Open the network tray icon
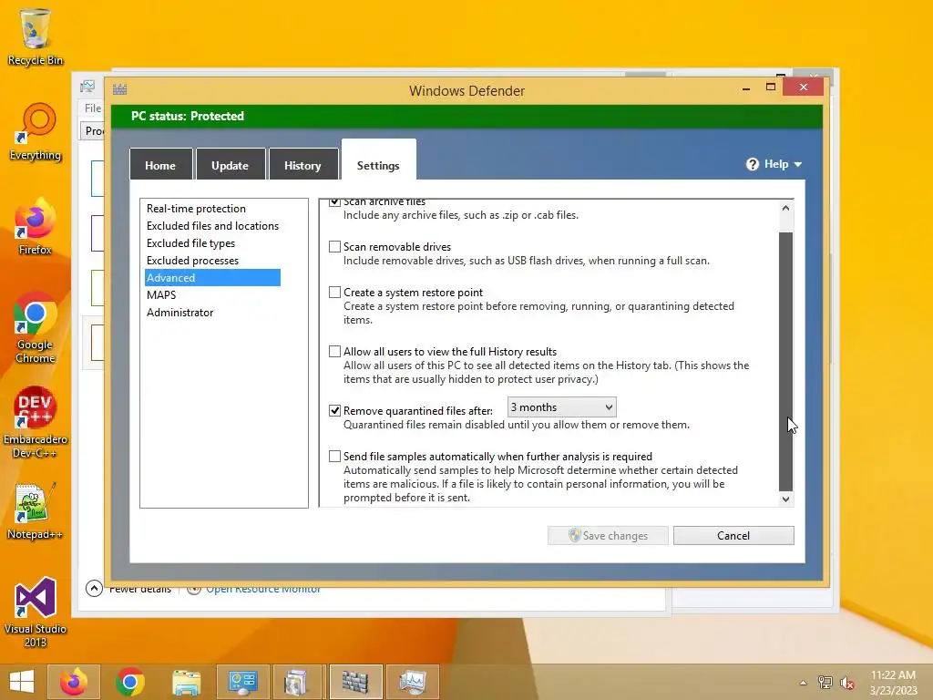This screenshot has height=700, width=933. point(825,683)
